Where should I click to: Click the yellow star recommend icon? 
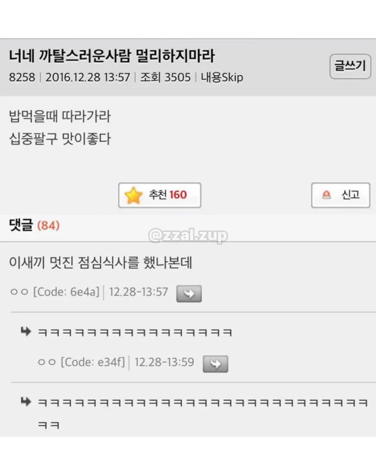point(133,196)
